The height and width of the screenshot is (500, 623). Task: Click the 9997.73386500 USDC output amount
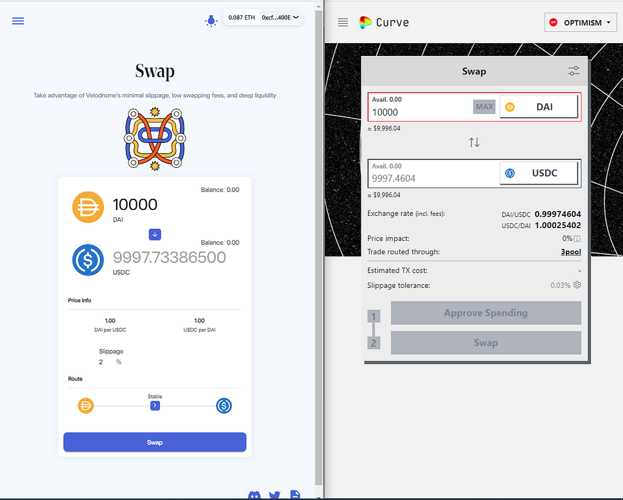click(169, 257)
